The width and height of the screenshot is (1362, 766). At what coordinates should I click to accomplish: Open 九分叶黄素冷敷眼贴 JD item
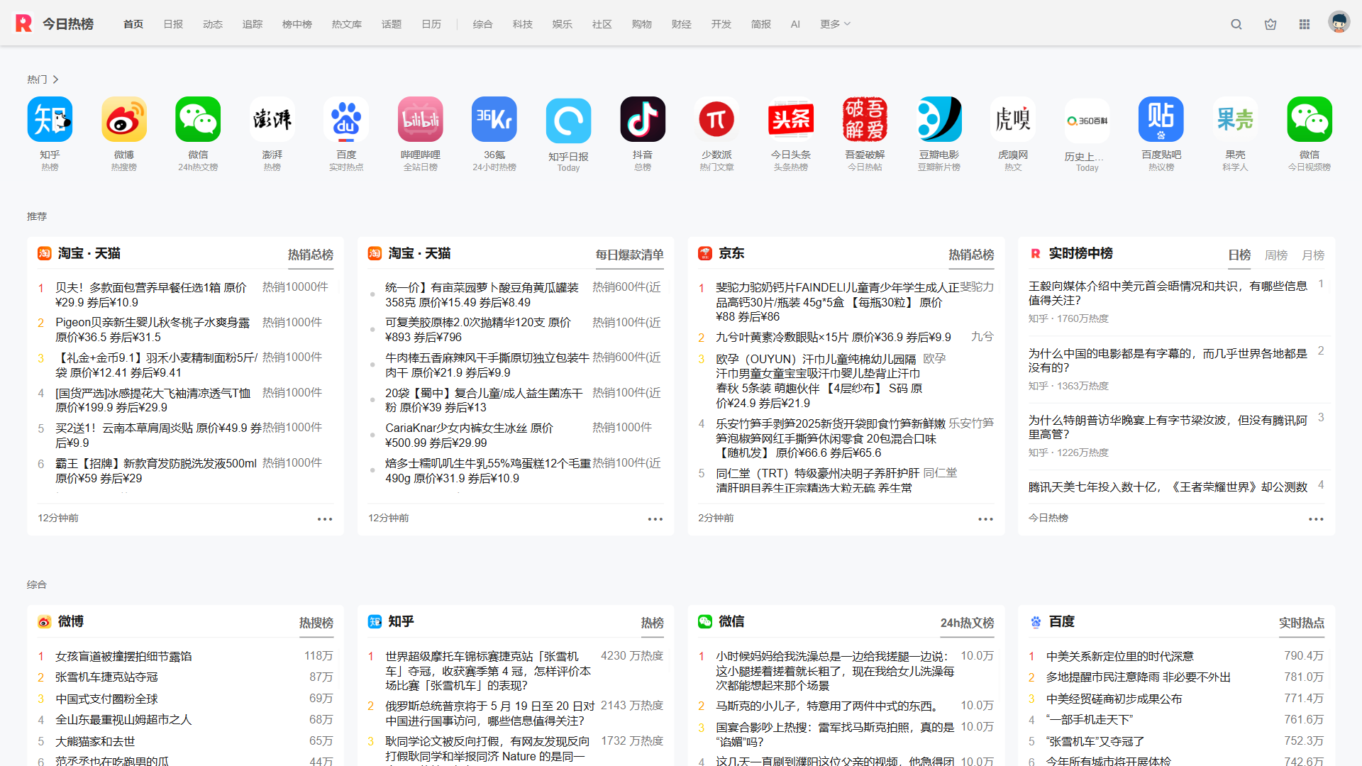834,337
